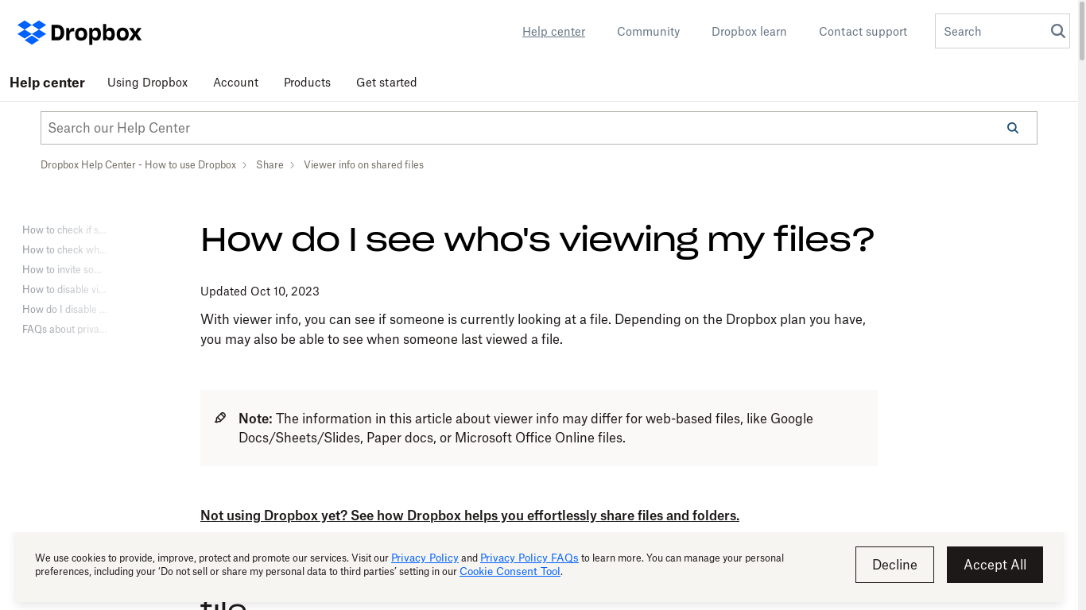Jump to 'How to disable vi...' section
The width and height of the screenshot is (1086, 610).
click(x=64, y=289)
